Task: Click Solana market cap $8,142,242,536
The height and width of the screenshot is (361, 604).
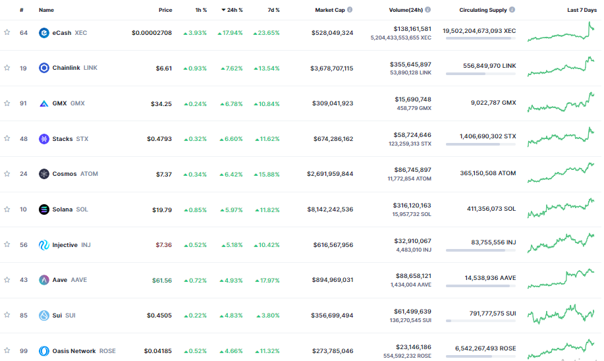Action: 330,209
